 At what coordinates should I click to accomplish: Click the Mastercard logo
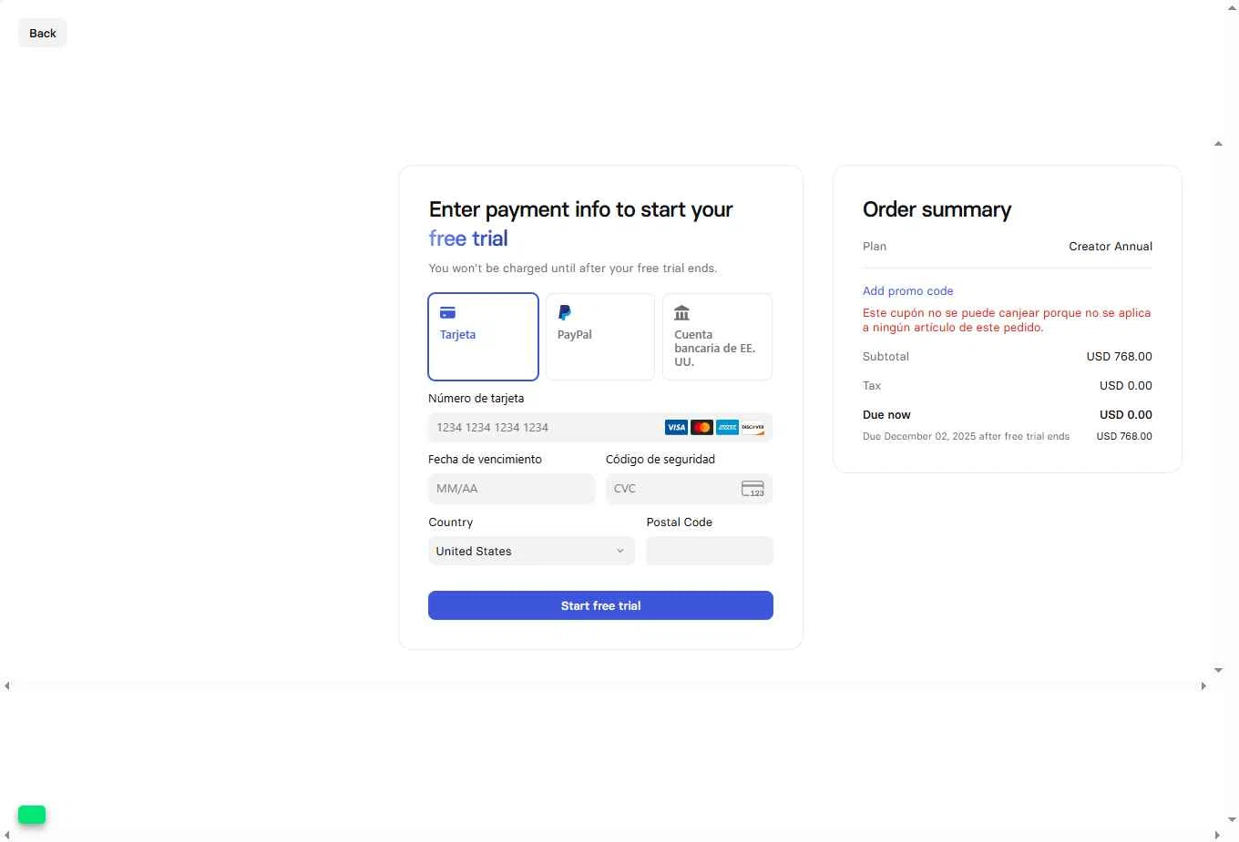pos(701,428)
